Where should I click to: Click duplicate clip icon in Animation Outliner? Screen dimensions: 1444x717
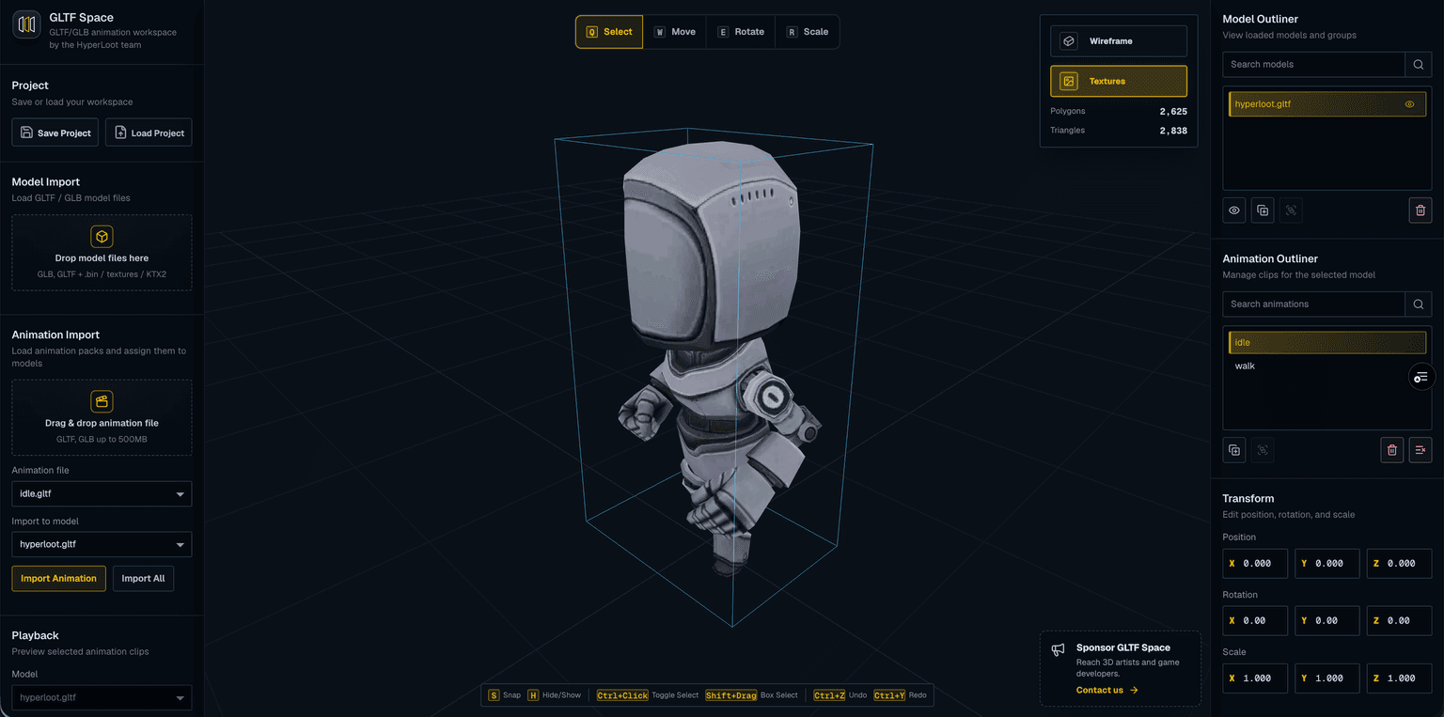pos(1234,450)
